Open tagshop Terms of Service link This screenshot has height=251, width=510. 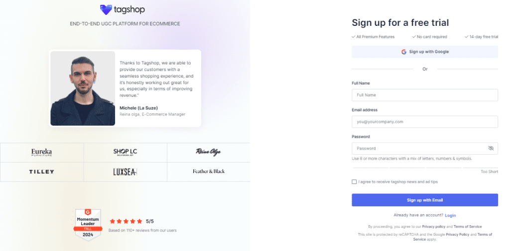[468, 226]
